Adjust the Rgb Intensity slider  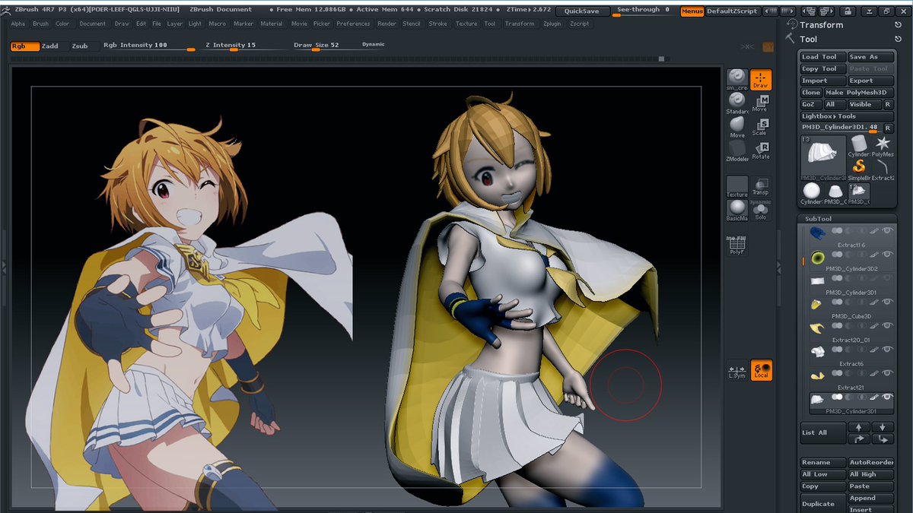point(148,46)
